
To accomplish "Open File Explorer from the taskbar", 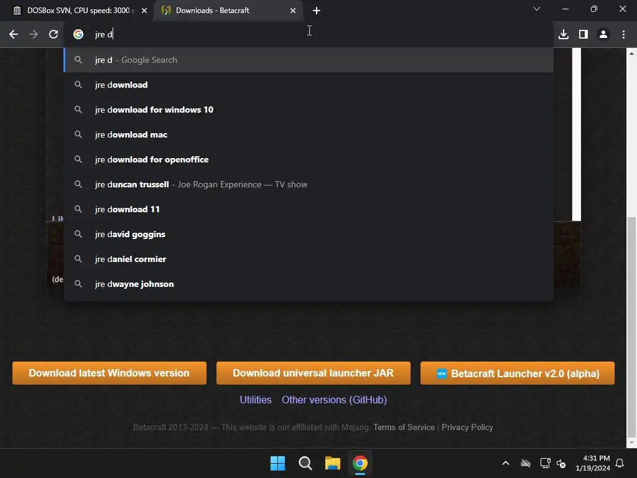I will tap(332, 463).
